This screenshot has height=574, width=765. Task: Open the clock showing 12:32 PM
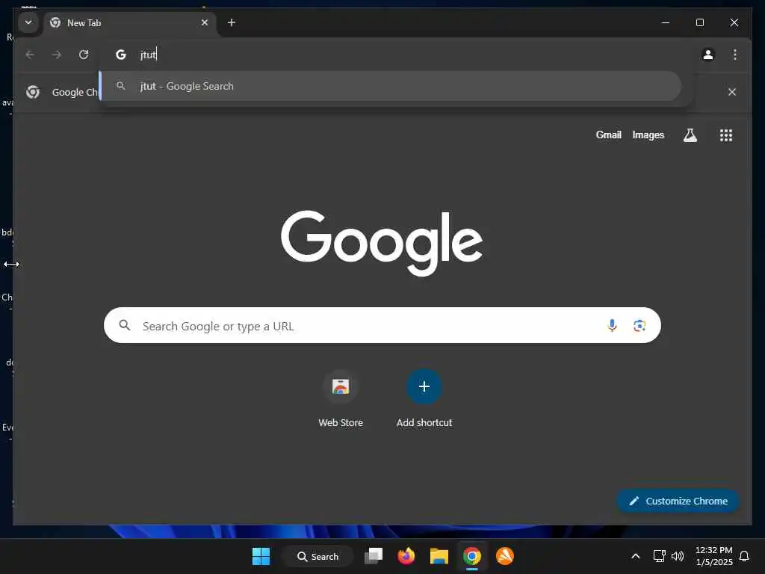click(713, 556)
